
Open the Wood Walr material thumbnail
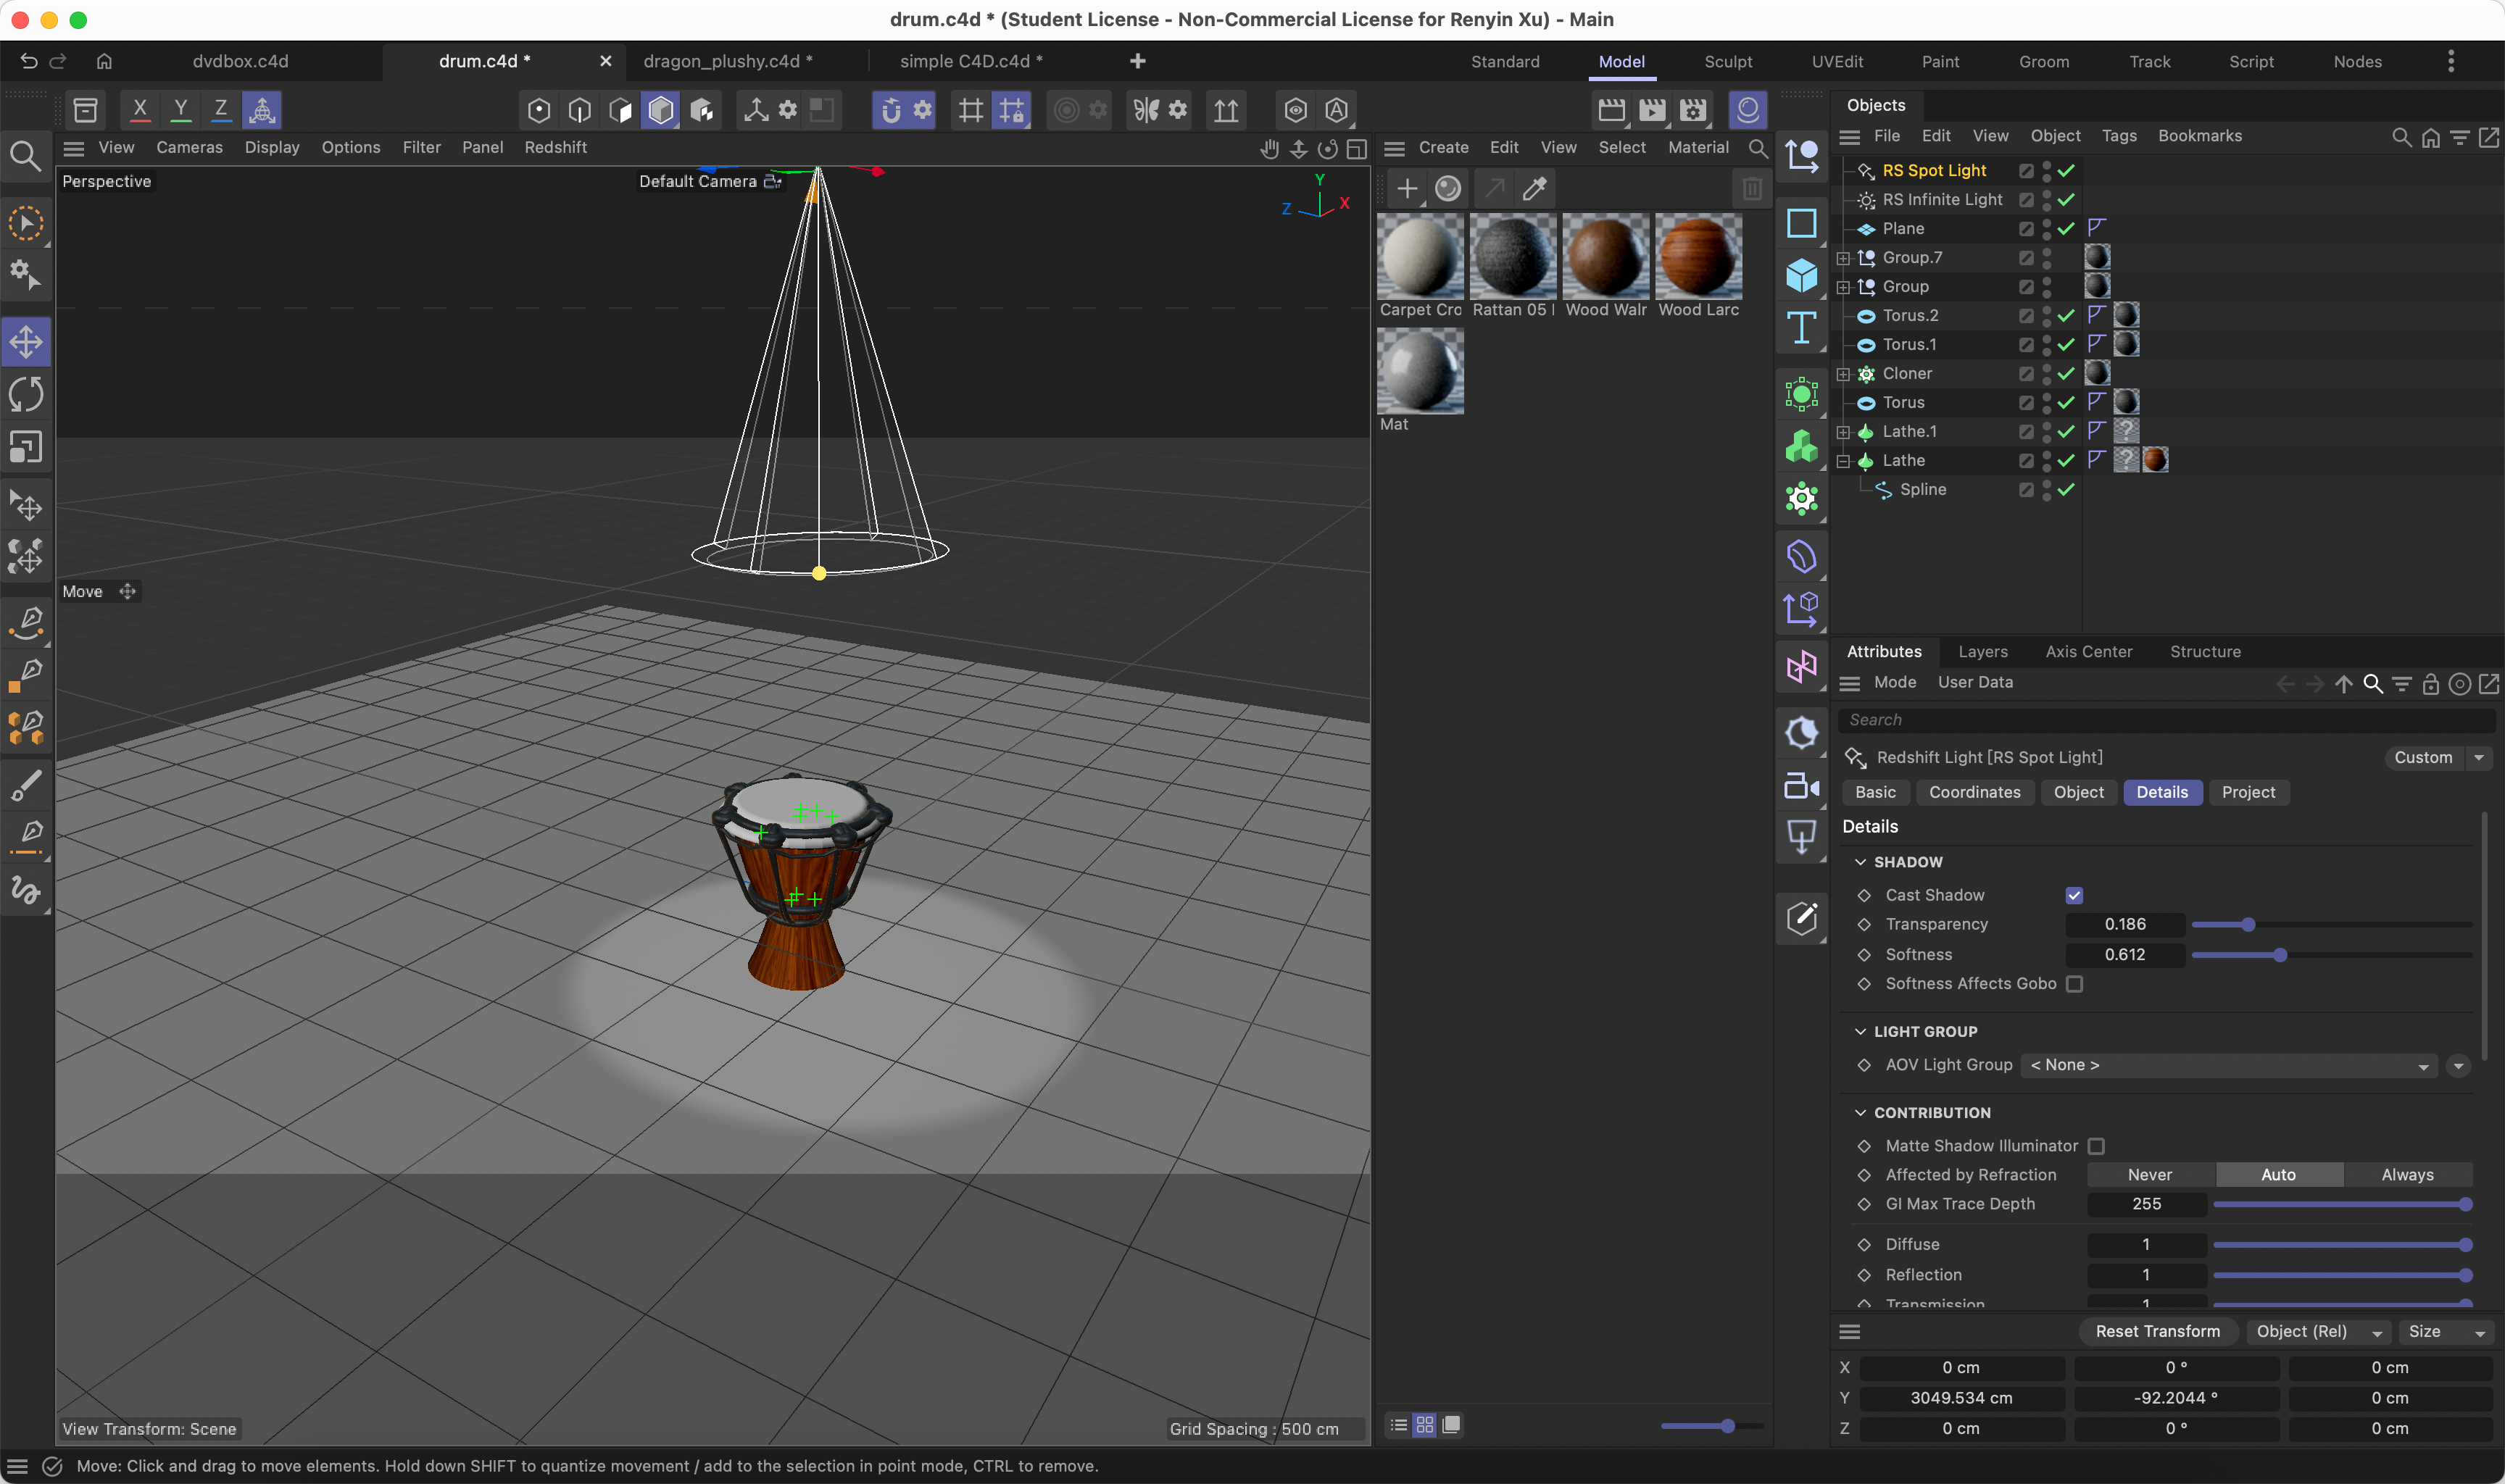point(1605,256)
